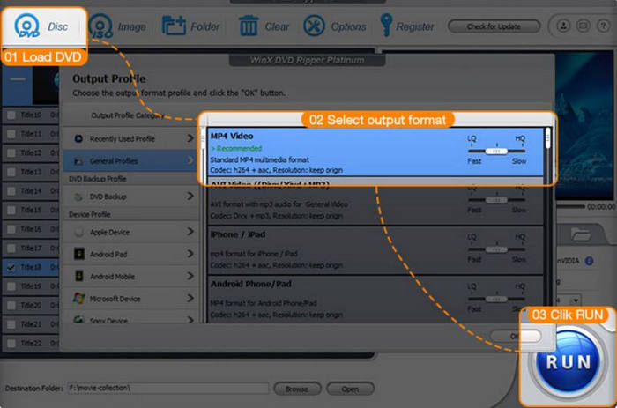Open Options with the wrench icon
This screenshot has height=408, width=617.
[x=314, y=26]
